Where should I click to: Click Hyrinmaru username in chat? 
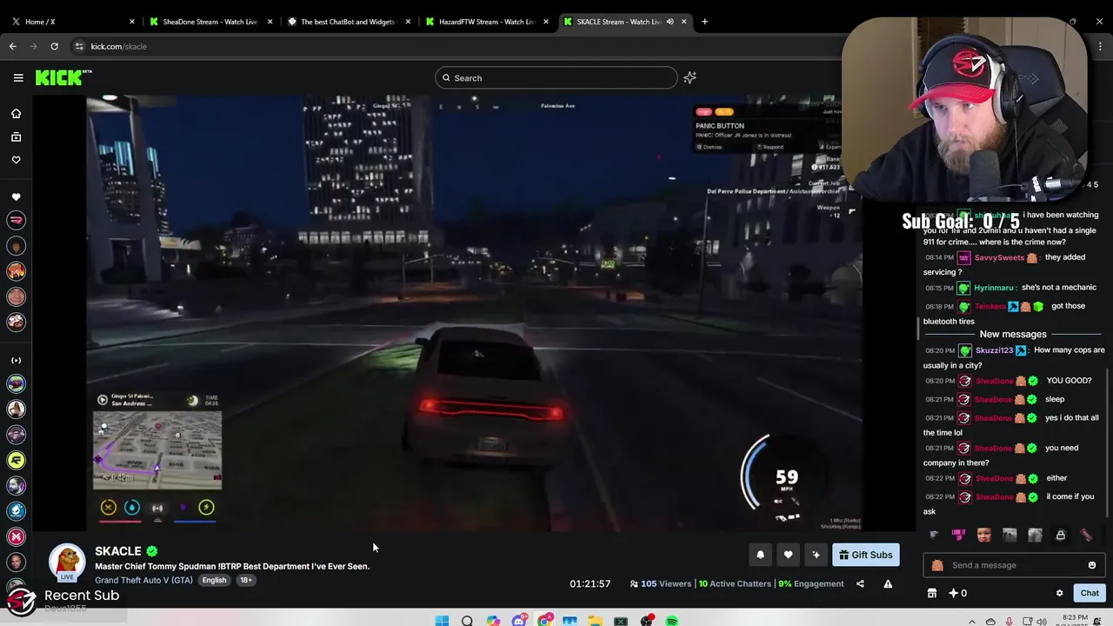coord(994,288)
